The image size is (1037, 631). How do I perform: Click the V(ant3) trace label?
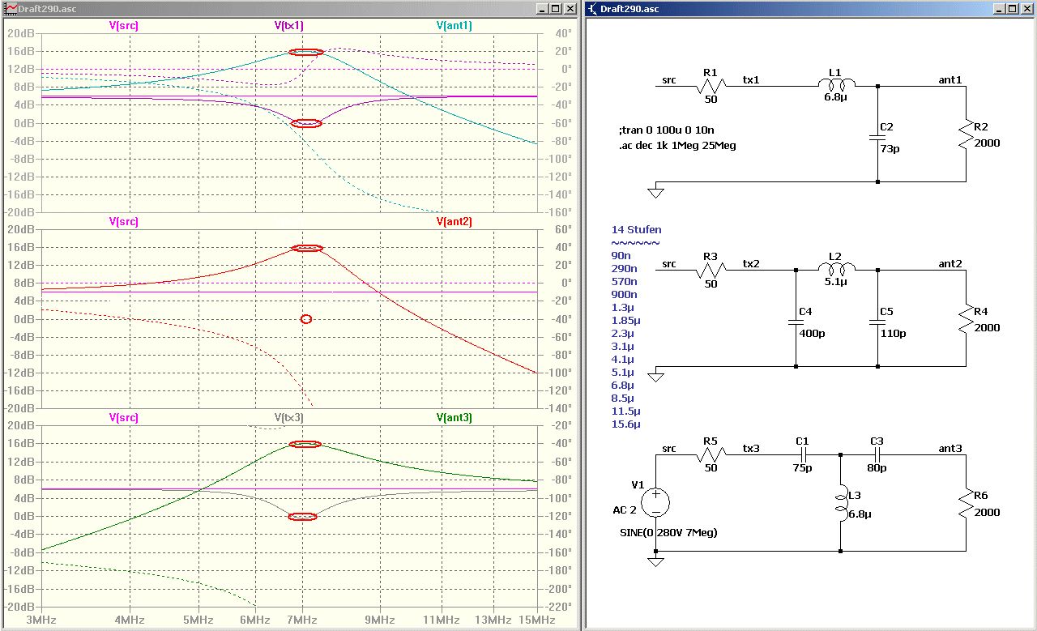point(454,417)
